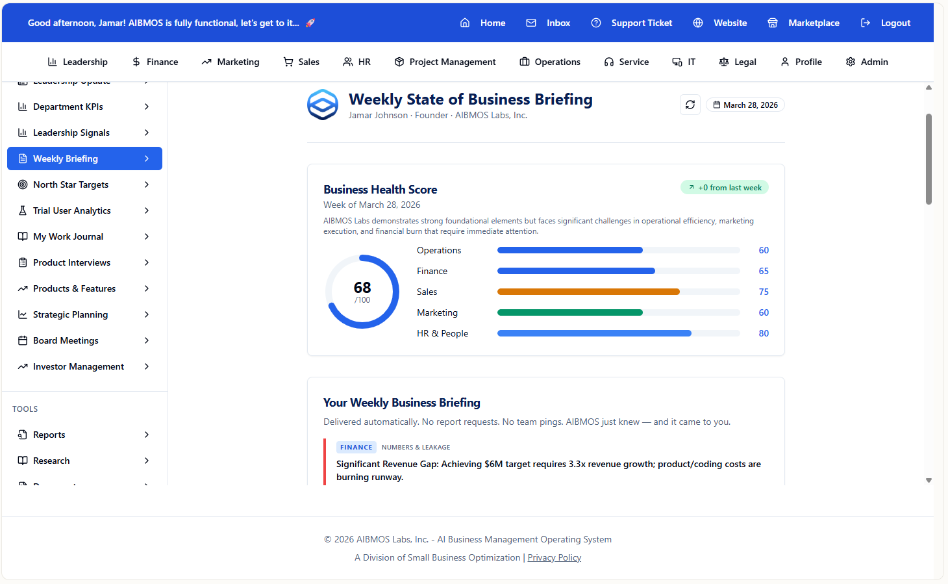Click the AIBMOS logo icon
The height and width of the screenshot is (584, 948).
(x=323, y=105)
